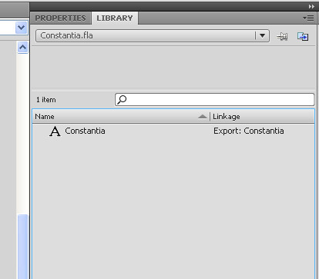Click the library search field
The width and height of the screenshot is (319, 279).
coord(214,99)
